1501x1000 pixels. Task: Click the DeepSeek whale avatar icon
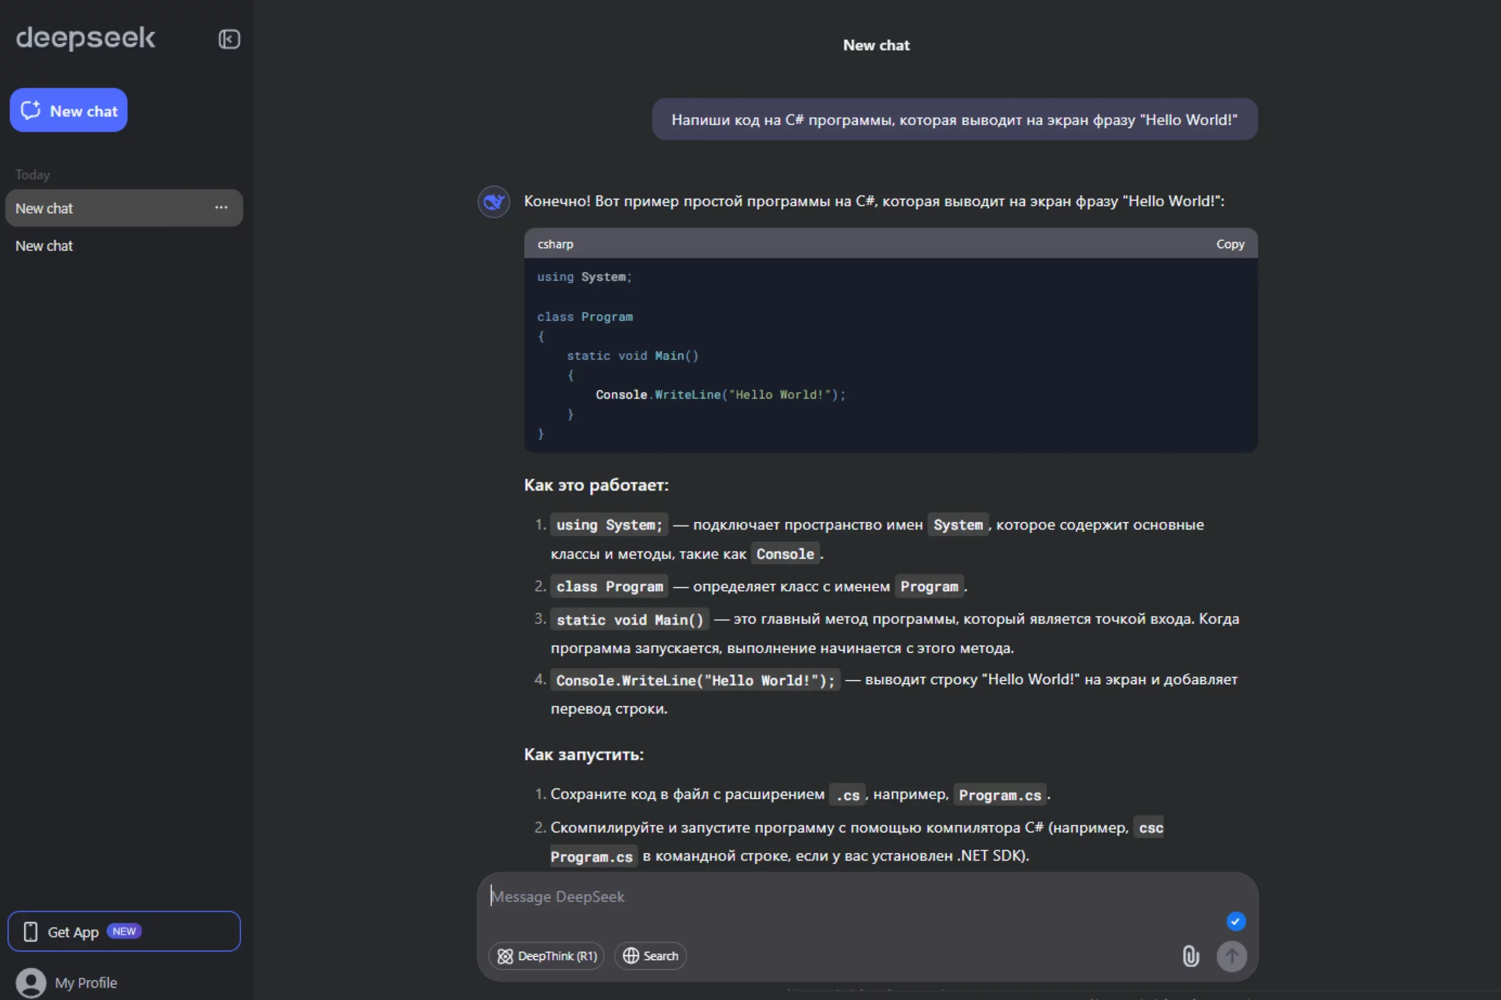tap(493, 202)
